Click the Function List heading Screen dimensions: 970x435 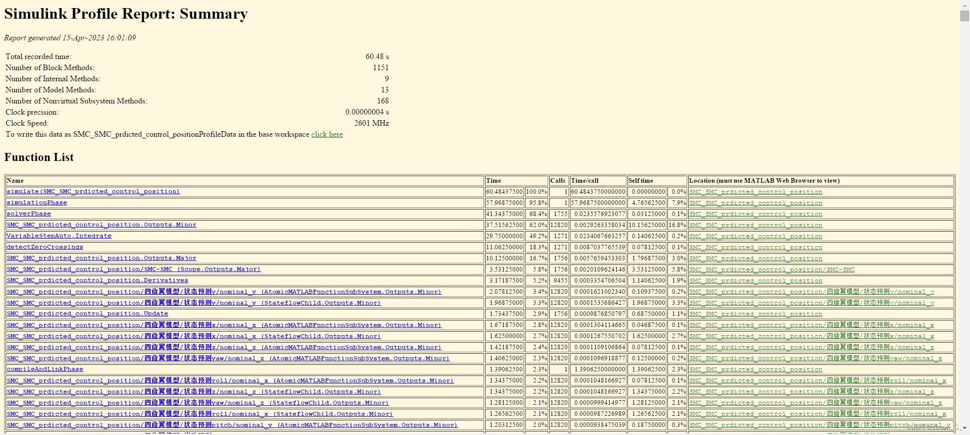(39, 157)
